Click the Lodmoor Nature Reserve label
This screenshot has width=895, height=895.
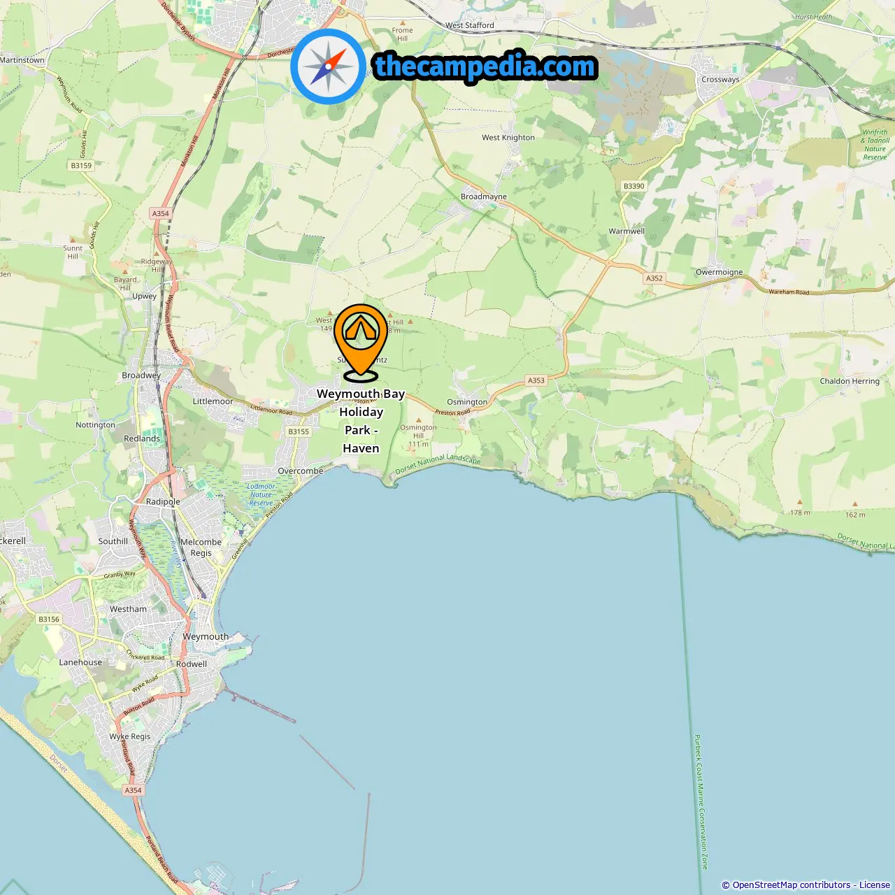tap(261, 494)
